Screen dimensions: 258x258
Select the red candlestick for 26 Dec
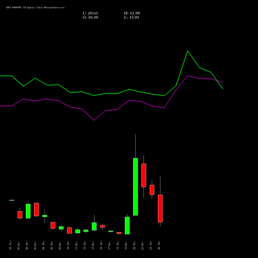tap(160, 208)
